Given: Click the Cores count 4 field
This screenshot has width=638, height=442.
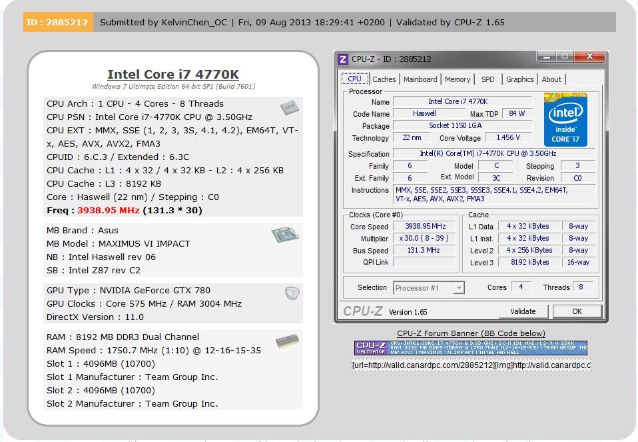Looking at the screenshot, I should [x=521, y=287].
